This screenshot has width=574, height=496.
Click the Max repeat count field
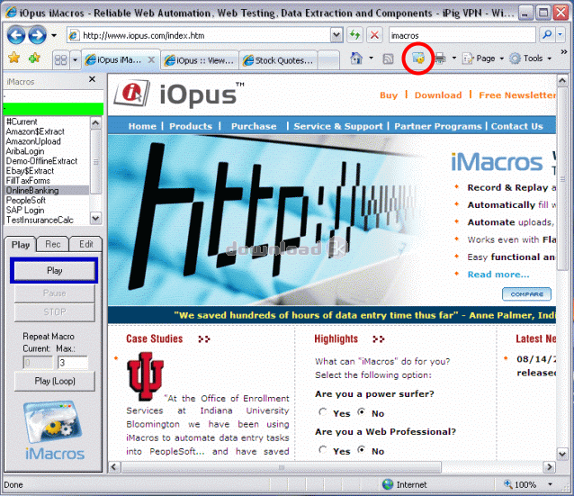click(73, 362)
